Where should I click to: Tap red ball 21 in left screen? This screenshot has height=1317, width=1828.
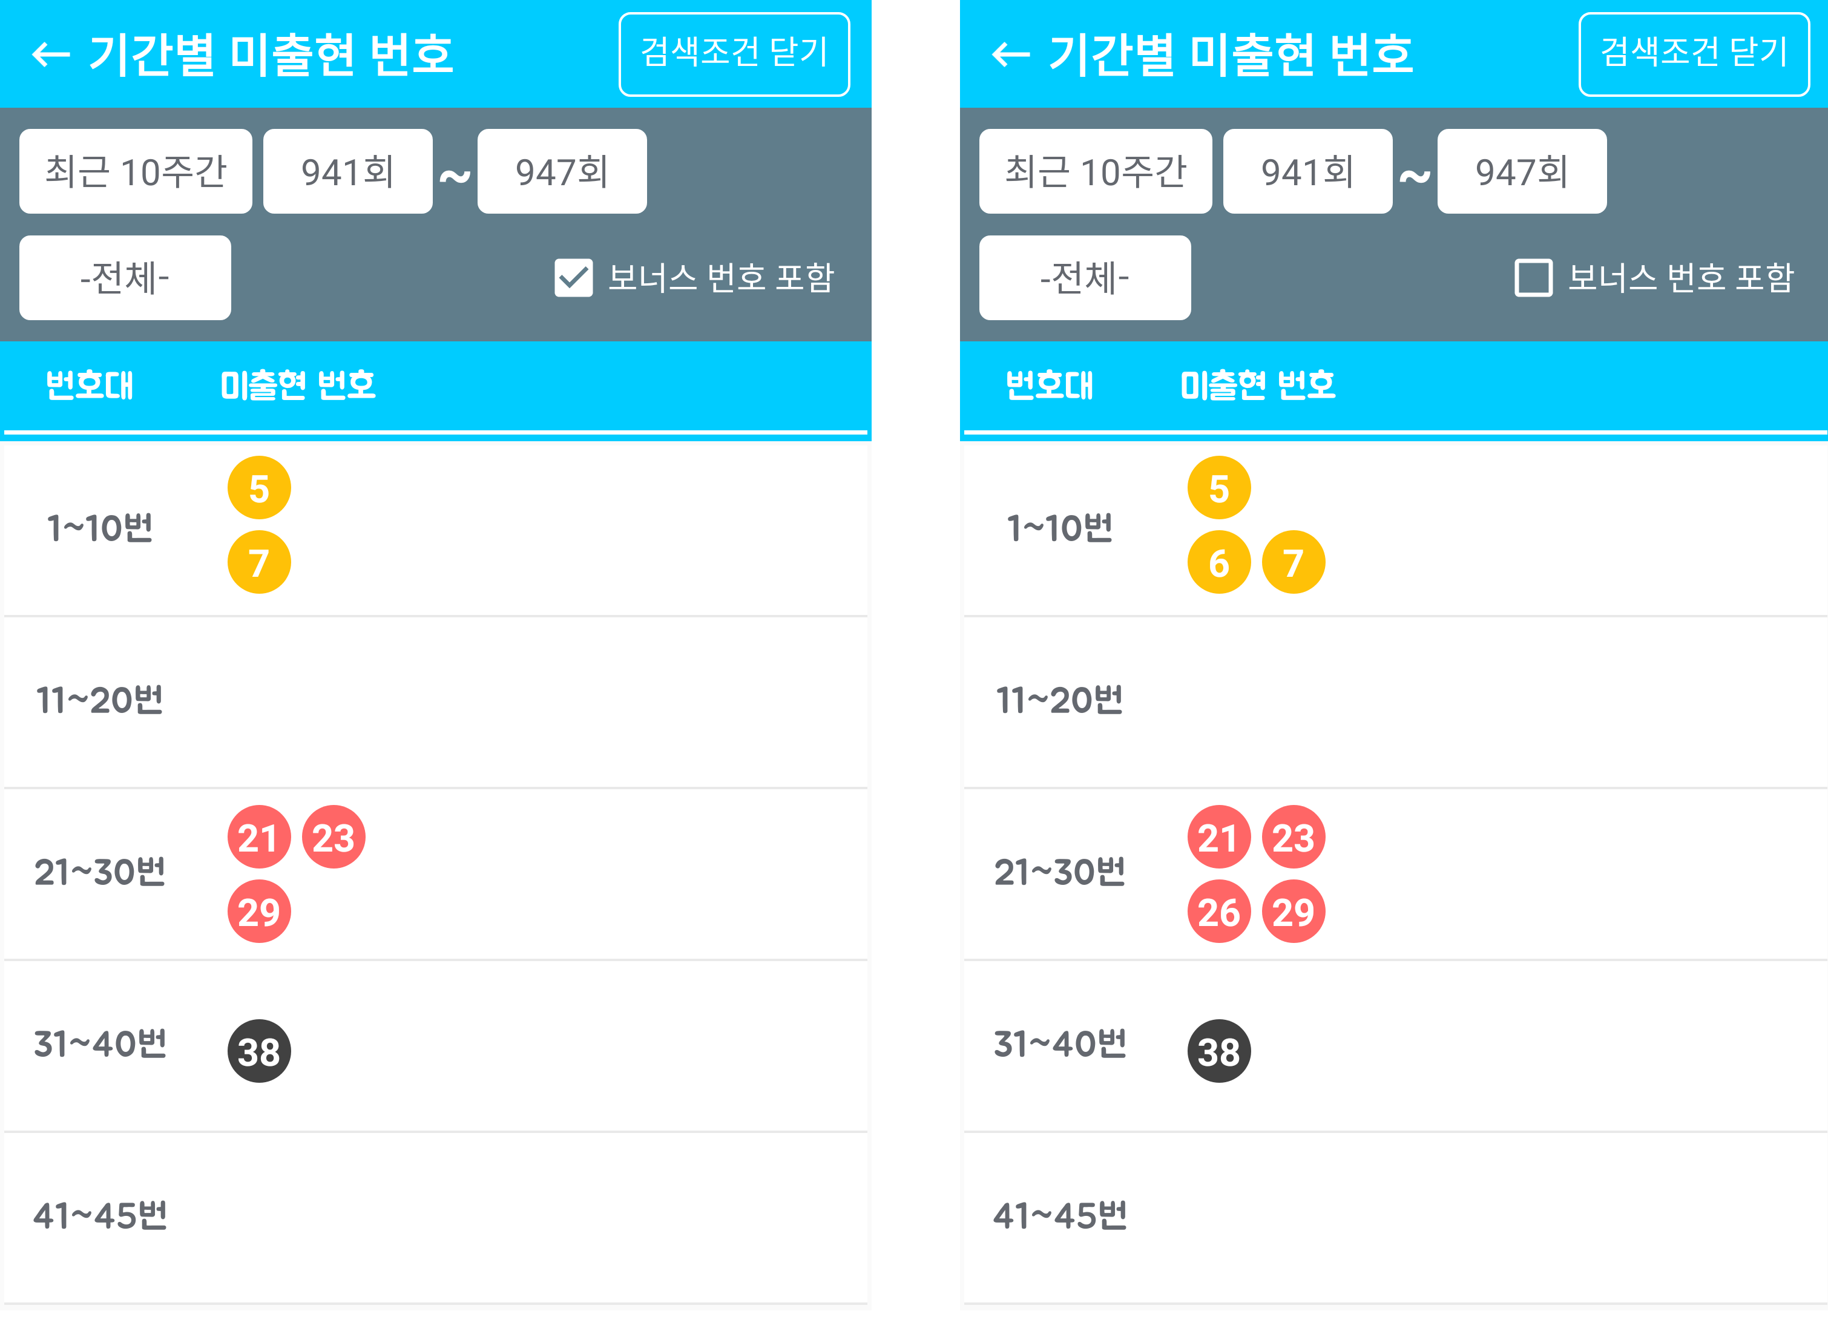click(x=258, y=838)
